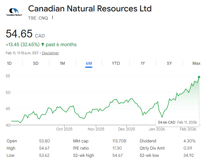This screenshot has height=161, width=202.
Task: Open the three-dot menu beside TSE: CNQ
Action: click(x=52, y=18)
